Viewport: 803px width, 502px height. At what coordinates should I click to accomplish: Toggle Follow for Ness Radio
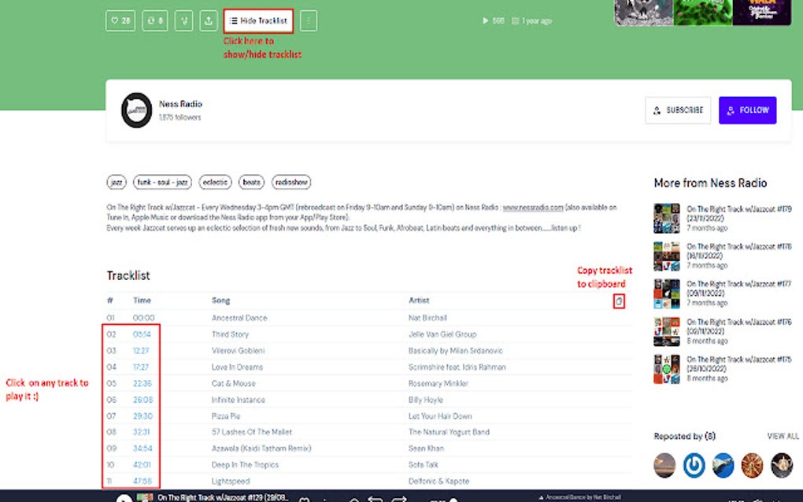point(746,110)
